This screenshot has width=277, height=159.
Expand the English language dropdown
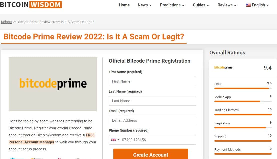pos(257,5)
